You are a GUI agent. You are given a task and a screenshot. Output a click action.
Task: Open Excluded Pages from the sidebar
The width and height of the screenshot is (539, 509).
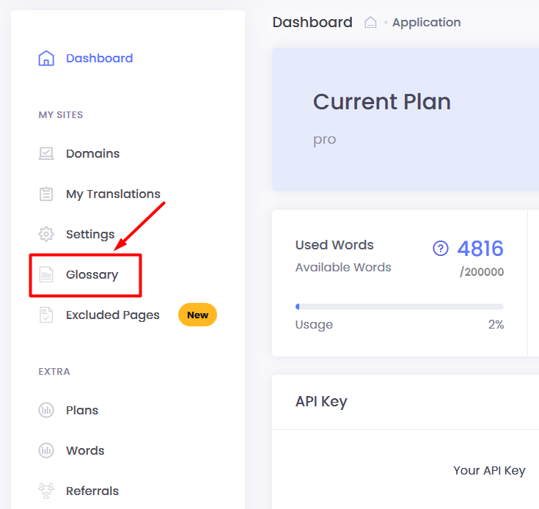pyautogui.click(x=113, y=315)
